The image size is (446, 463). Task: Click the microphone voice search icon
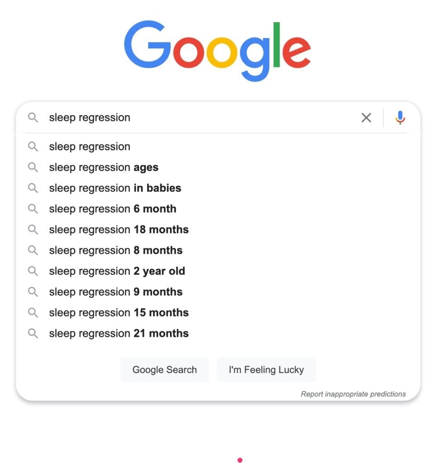(400, 118)
